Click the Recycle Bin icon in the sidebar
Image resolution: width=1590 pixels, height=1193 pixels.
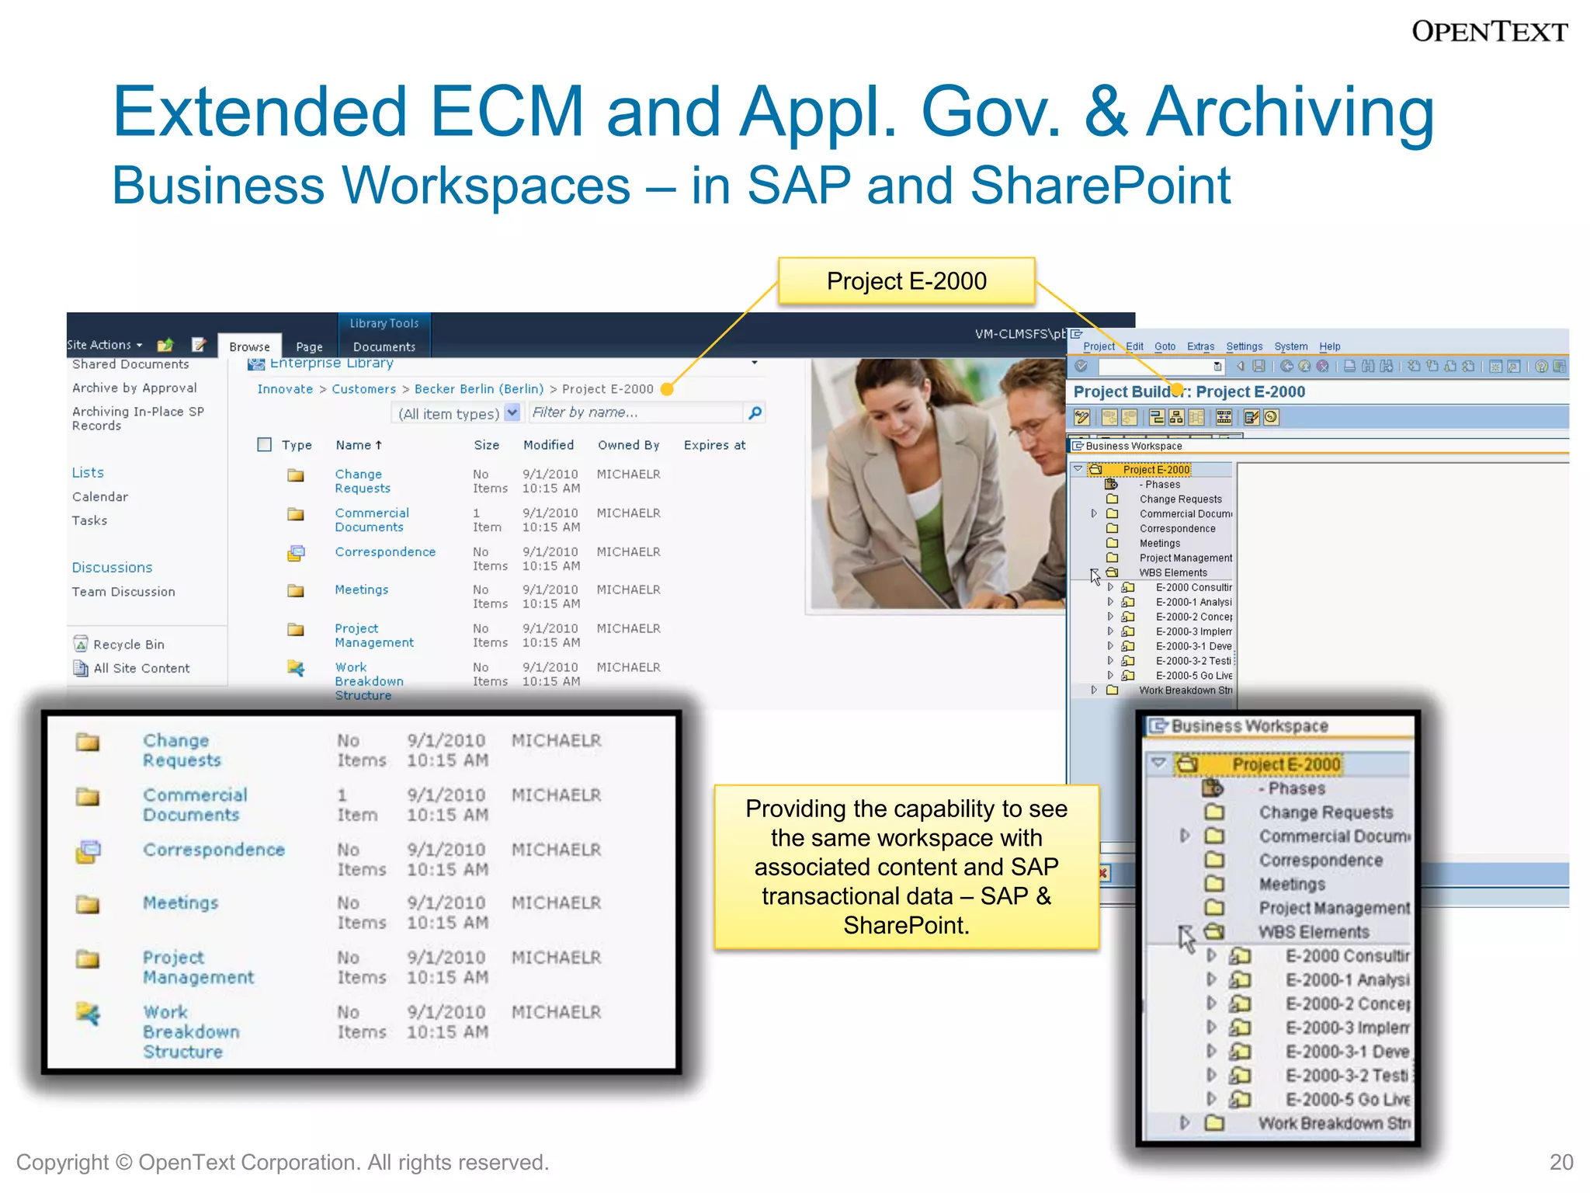[81, 644]
